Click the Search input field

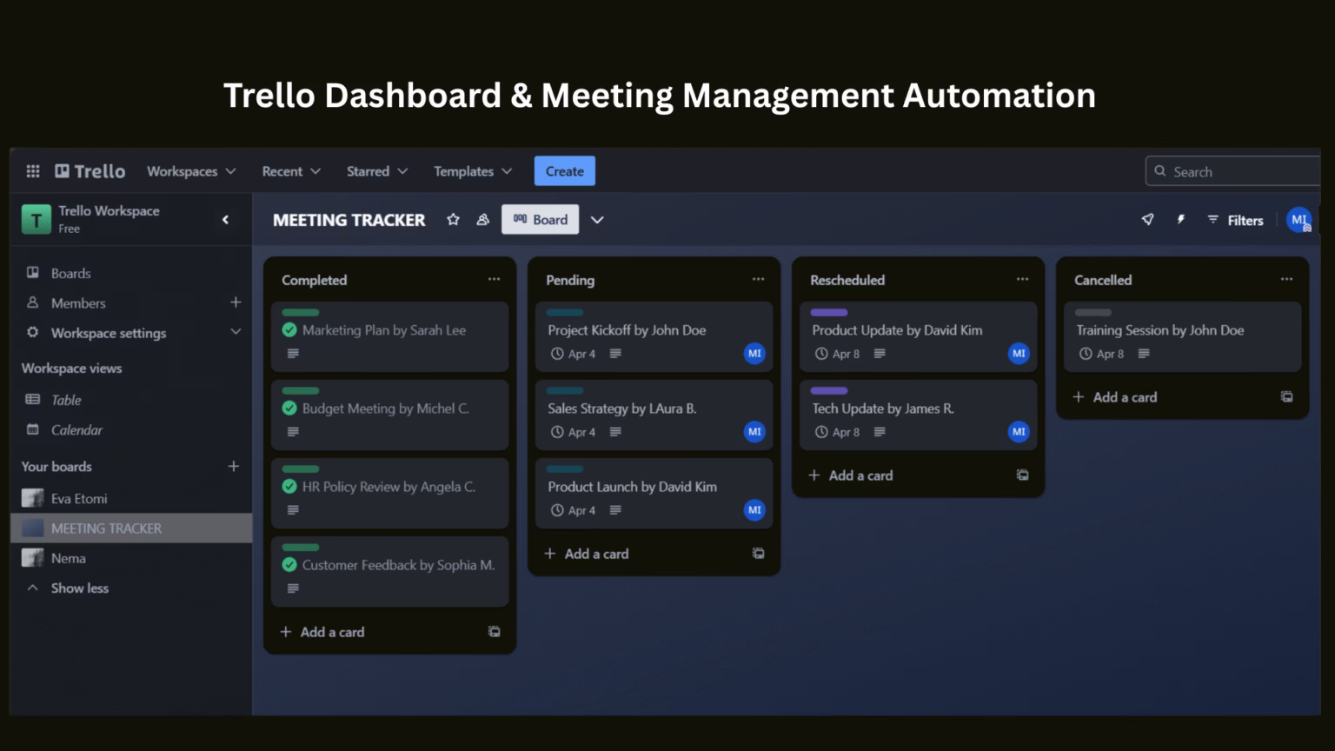click(x=1234, y=171)
